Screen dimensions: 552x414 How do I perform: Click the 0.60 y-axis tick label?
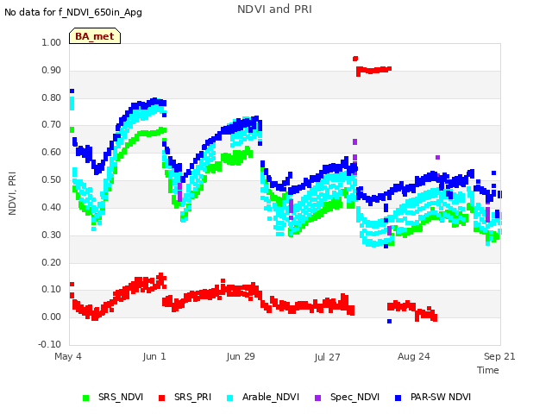click(x=52, y=152)
